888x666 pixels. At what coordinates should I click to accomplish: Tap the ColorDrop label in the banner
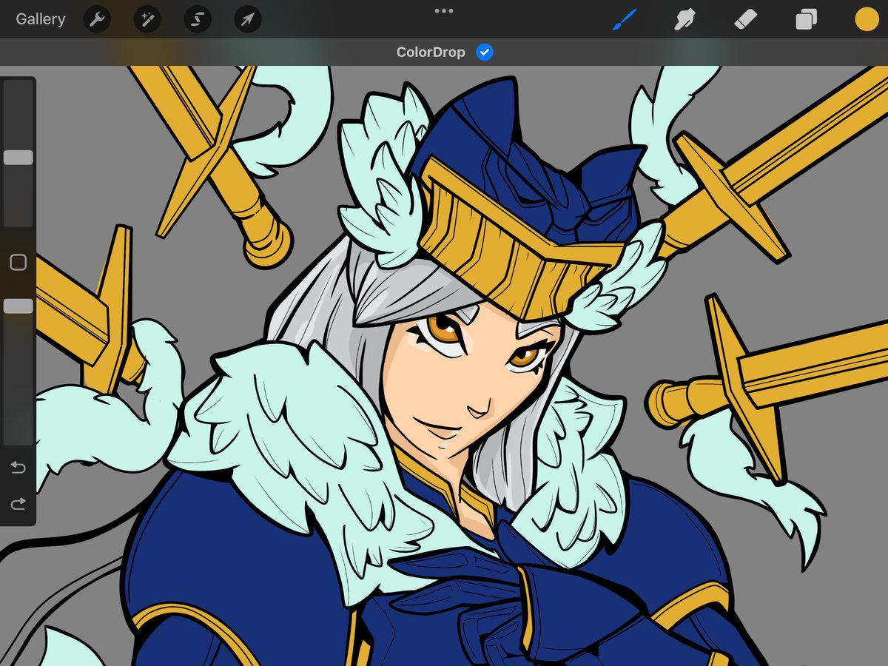pos(430,52)
